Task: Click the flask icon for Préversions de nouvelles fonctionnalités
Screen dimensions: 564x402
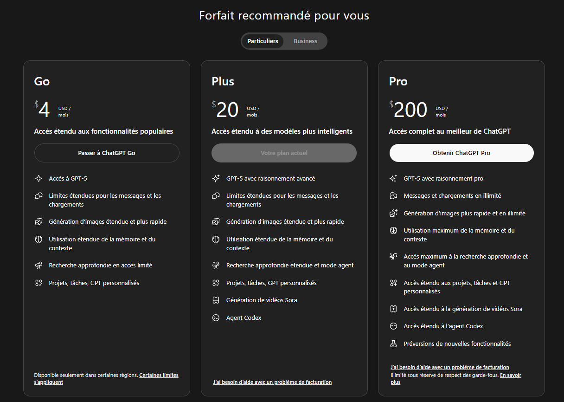Action: click(393, 344)
